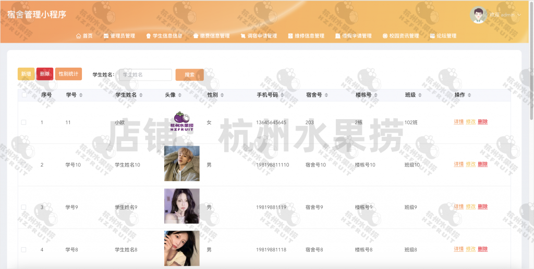Sort by the 手机号码 column arrows
534x269 pixels.
coord(282,95)
